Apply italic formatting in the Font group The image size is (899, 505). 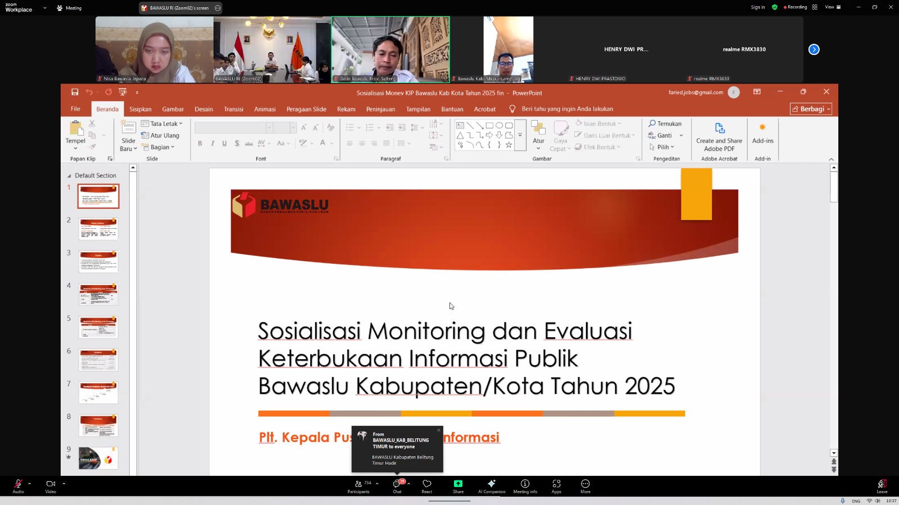click(x=212, y=144)
